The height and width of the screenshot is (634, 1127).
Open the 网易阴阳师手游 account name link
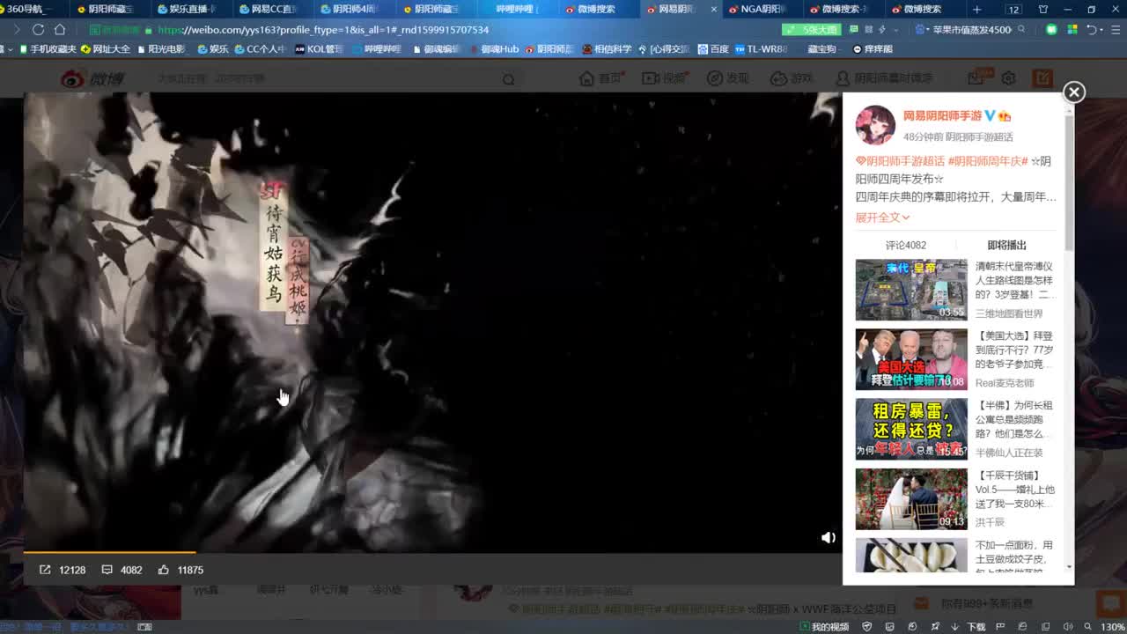point(943,116)
